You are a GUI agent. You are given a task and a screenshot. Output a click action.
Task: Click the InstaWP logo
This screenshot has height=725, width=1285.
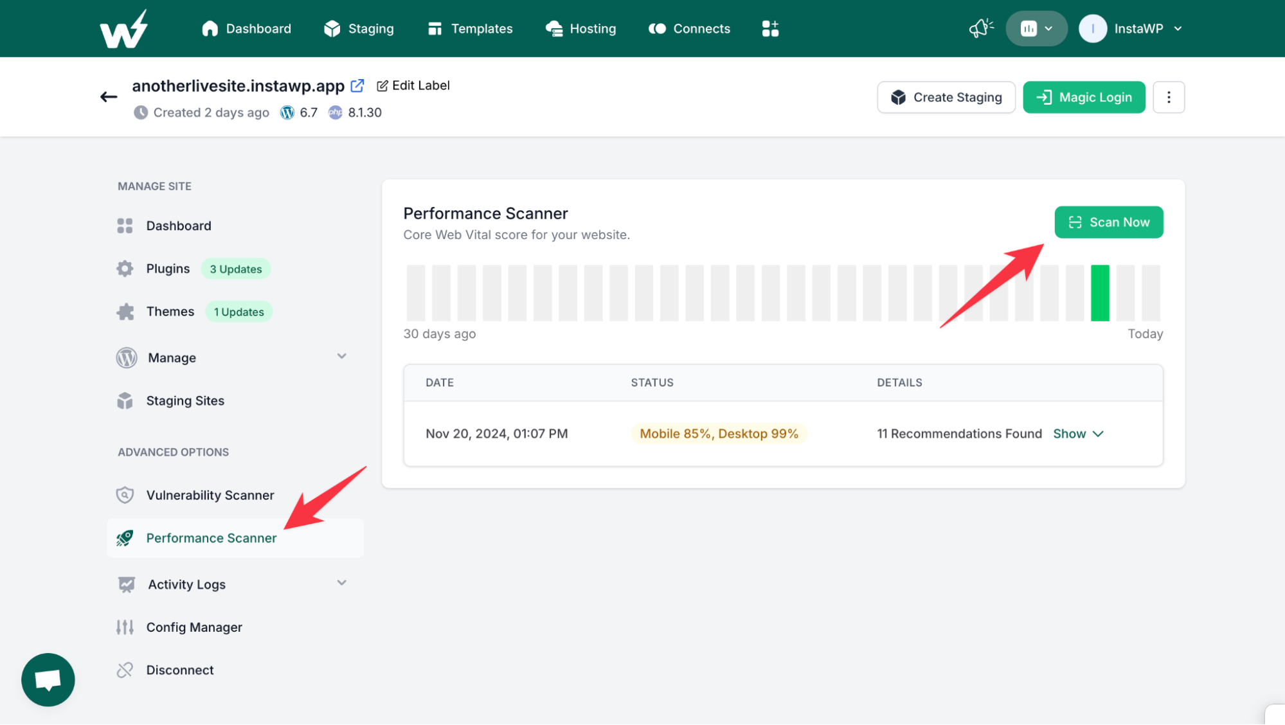pyautogui.click(x=123, y=29)
